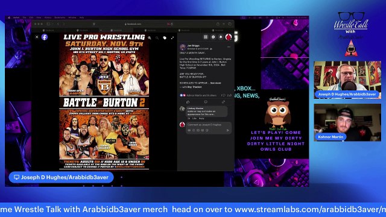Screen dimensions: 386x217
Task: Click the post's comment count
Action: pos(223,95)
